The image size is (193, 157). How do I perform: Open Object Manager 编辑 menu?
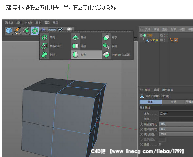(x=156, y=29)
